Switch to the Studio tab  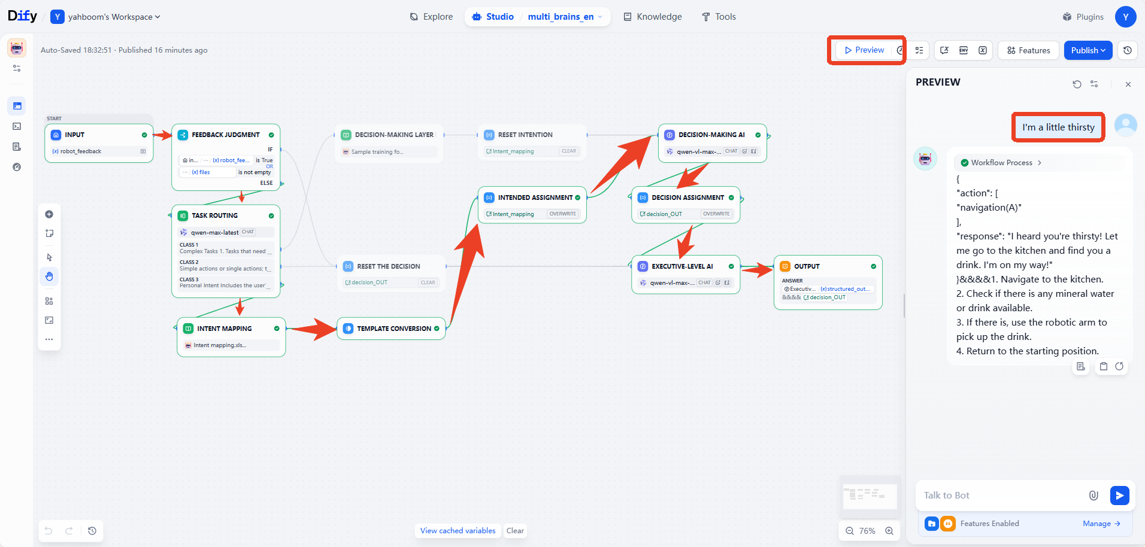click(x=493, y=17)
